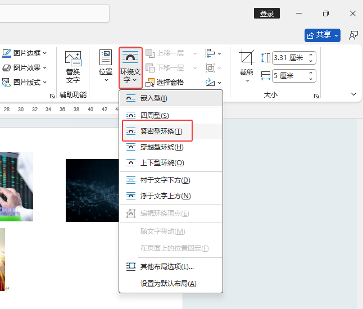The image size is (363, 309).
Task: Open the picture styles dialog launcher
Action: point(52,96)
